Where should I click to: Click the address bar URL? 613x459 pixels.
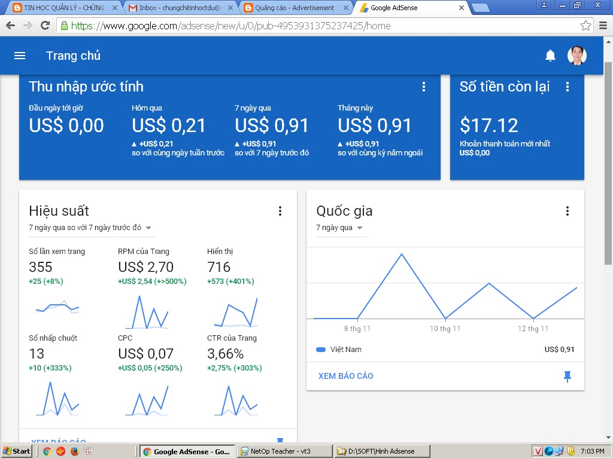[230, 26]
